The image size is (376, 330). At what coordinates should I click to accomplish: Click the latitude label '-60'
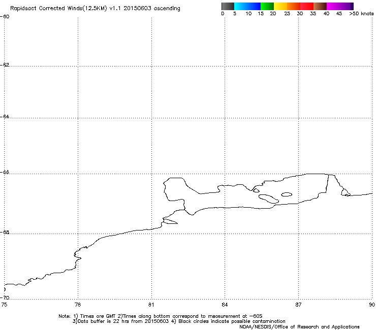pos(5,17)
